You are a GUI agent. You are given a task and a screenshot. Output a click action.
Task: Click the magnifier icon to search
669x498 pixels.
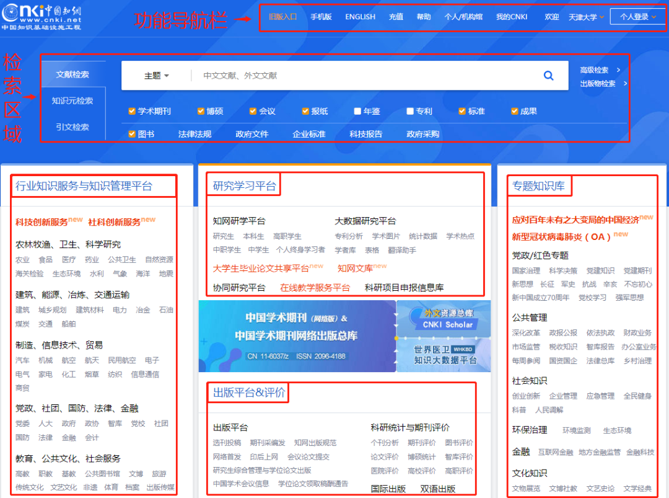548,75
